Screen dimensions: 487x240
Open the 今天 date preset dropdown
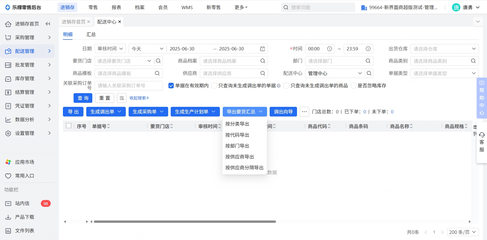[147, 49]
